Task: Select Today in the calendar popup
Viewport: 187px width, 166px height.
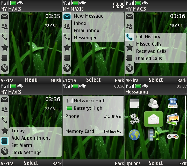Action: coord(18,131)
